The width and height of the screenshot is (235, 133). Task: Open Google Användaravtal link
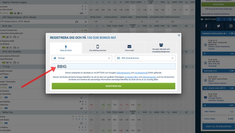pos(141,73)
